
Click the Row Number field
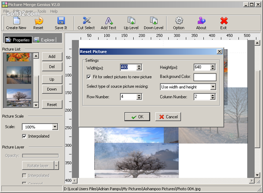tap(128, 97)
